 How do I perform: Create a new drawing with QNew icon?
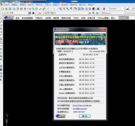coord(3,9)
